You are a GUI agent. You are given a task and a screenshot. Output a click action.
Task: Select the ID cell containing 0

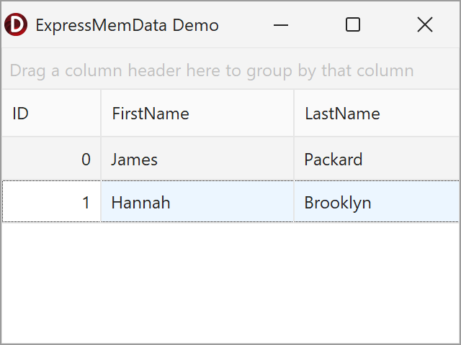pyautogui.click(x=51, y=160)
